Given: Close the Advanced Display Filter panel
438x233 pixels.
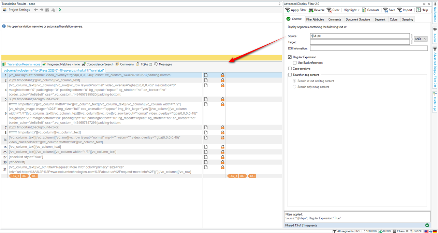Looking at the screenshot, I should (429, 4).
